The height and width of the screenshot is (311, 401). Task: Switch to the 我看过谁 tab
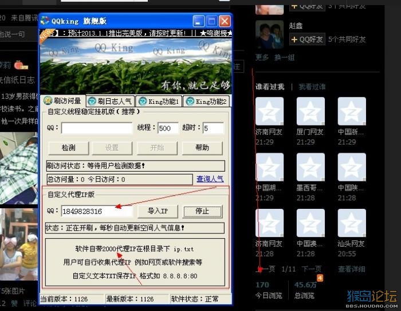point(312,87)
